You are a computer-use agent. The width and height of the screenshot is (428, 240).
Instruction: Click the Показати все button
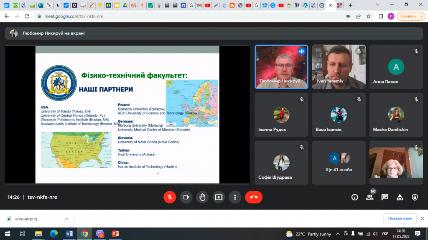(x=400, y=218)
